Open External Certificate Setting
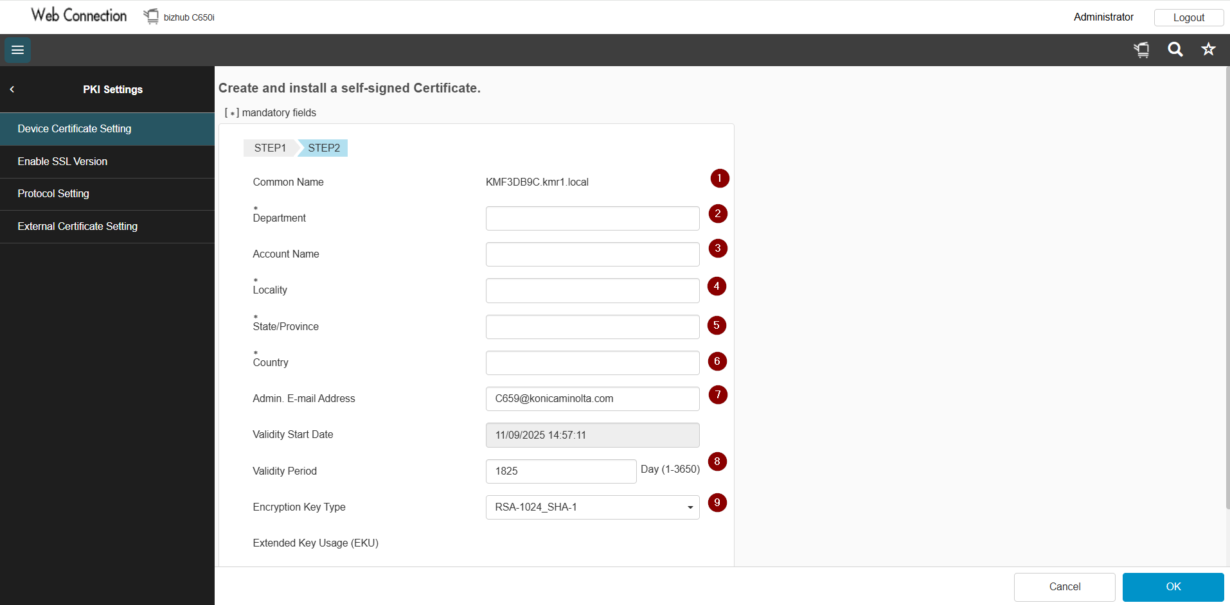This screenshot has height=605, width=1230. 107,227
